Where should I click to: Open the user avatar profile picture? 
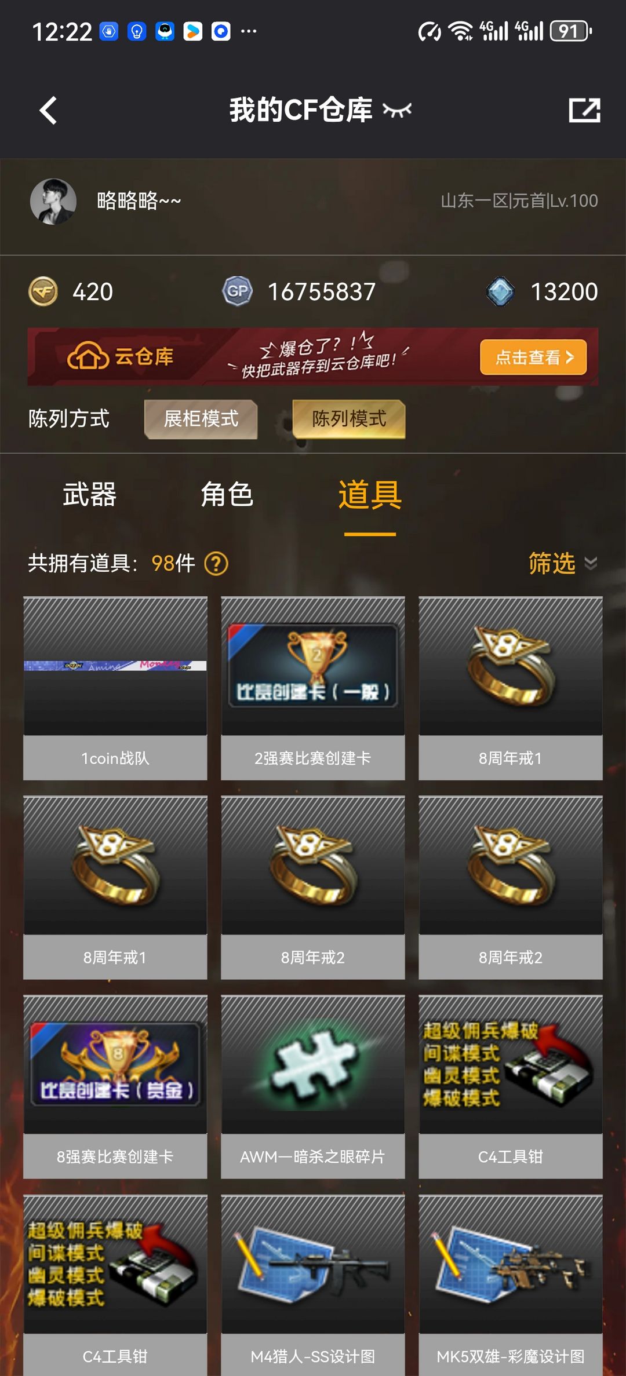(53, 201)
